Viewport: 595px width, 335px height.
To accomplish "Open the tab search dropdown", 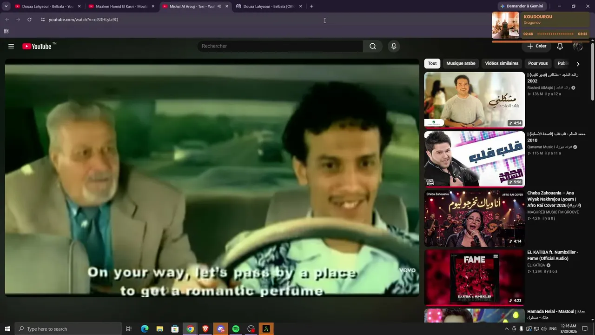I will click(6, 6).
